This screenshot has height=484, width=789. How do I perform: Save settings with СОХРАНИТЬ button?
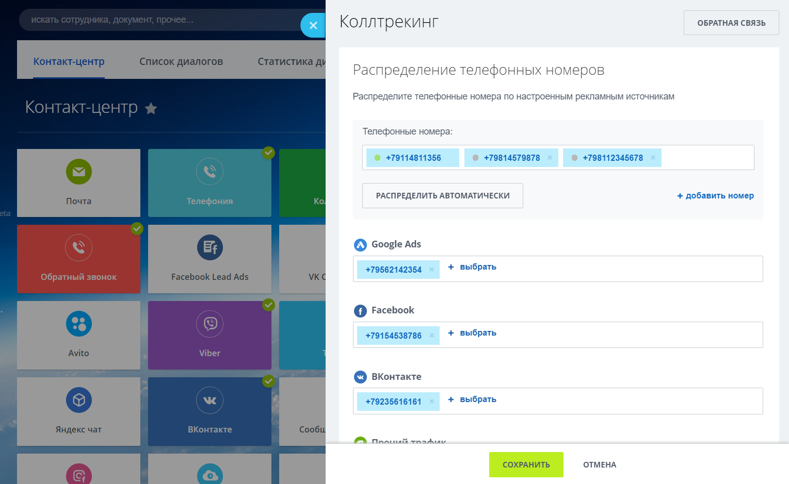(526, 465)
